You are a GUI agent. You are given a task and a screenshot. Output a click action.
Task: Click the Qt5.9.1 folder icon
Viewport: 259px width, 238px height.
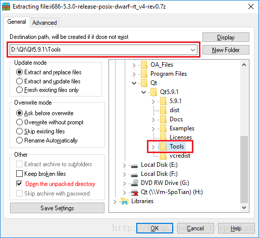click(x=153, y=92)
